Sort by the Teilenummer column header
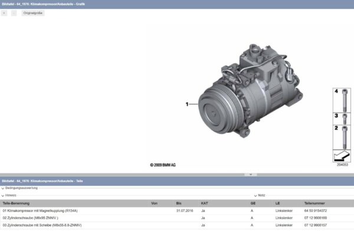 click(x=314, y=203)
